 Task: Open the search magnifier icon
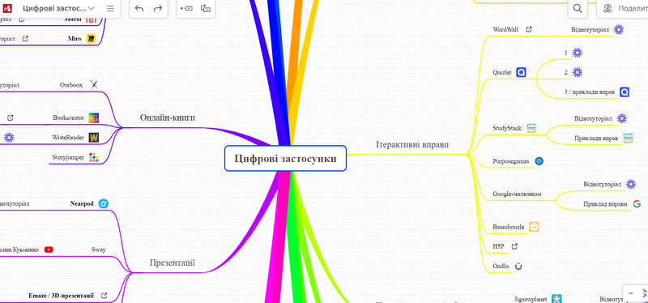click(578, 8)
